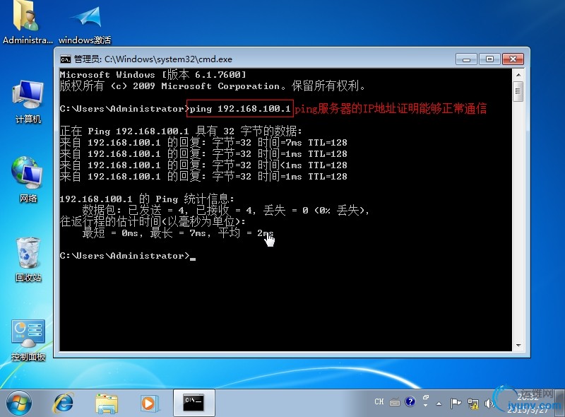The height and width of the screenshot is (417, 565).
Task: Open the Action Center flag icon
Action: (456, 403)
